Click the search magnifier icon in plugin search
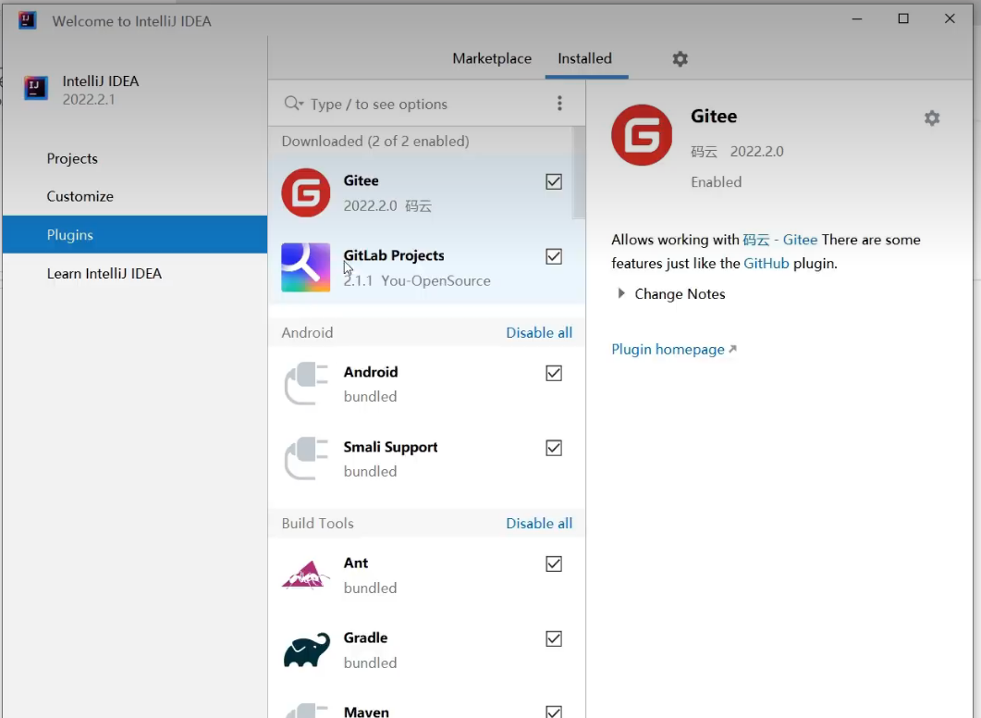This screenshot has width=981, height=718. [293, 104]
